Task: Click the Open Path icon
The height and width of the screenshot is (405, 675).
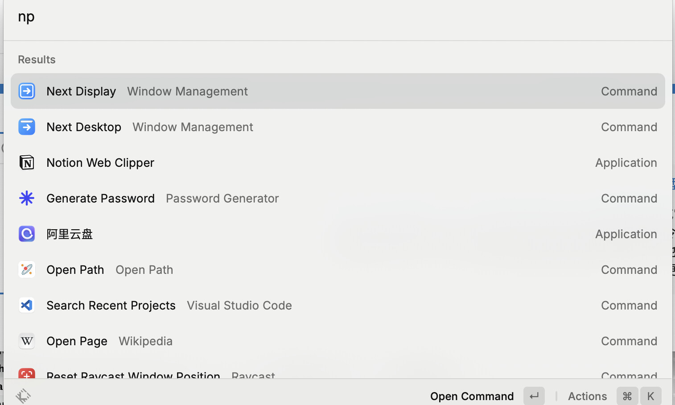Action: click(27, 269)
